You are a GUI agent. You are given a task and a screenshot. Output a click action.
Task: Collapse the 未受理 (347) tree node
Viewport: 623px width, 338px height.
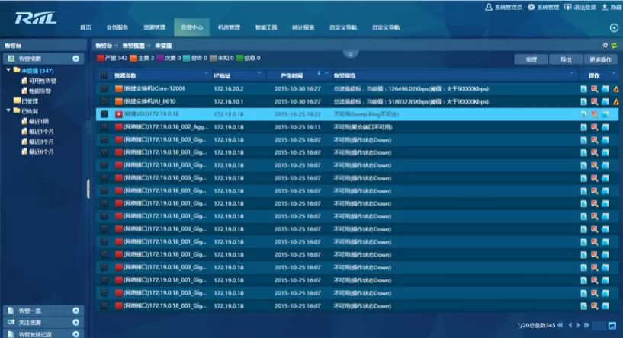8,71
